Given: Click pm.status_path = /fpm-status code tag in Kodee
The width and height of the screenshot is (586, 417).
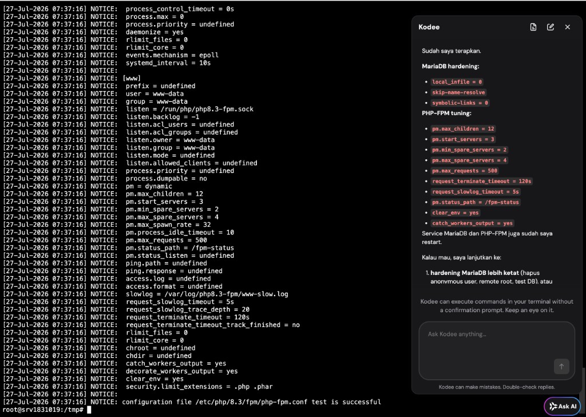Looking at the screenshot, I should click(x=476, y=202).
